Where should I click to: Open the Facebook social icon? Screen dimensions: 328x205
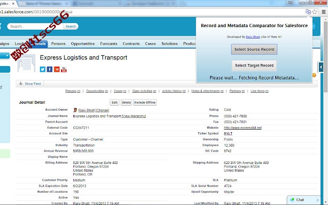(50, 69)
